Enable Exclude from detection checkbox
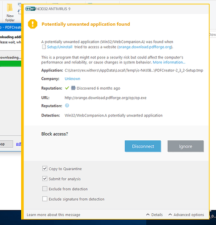 click(45, 189)
